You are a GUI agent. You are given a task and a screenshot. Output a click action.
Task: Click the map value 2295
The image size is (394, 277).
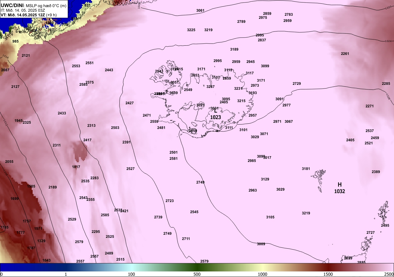pyautogui.click(x=96, y=232)
